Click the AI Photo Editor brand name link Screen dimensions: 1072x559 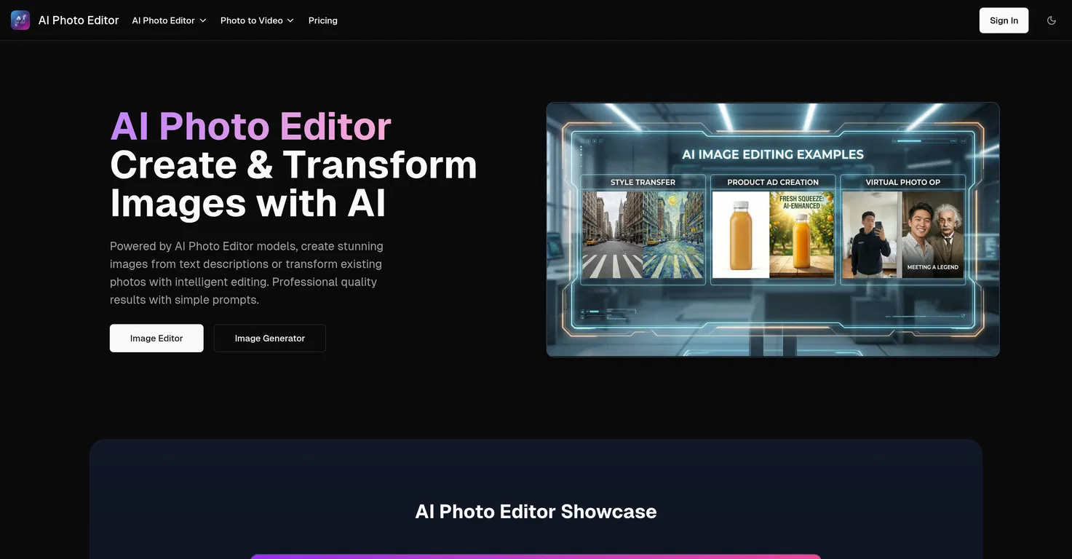79,20
